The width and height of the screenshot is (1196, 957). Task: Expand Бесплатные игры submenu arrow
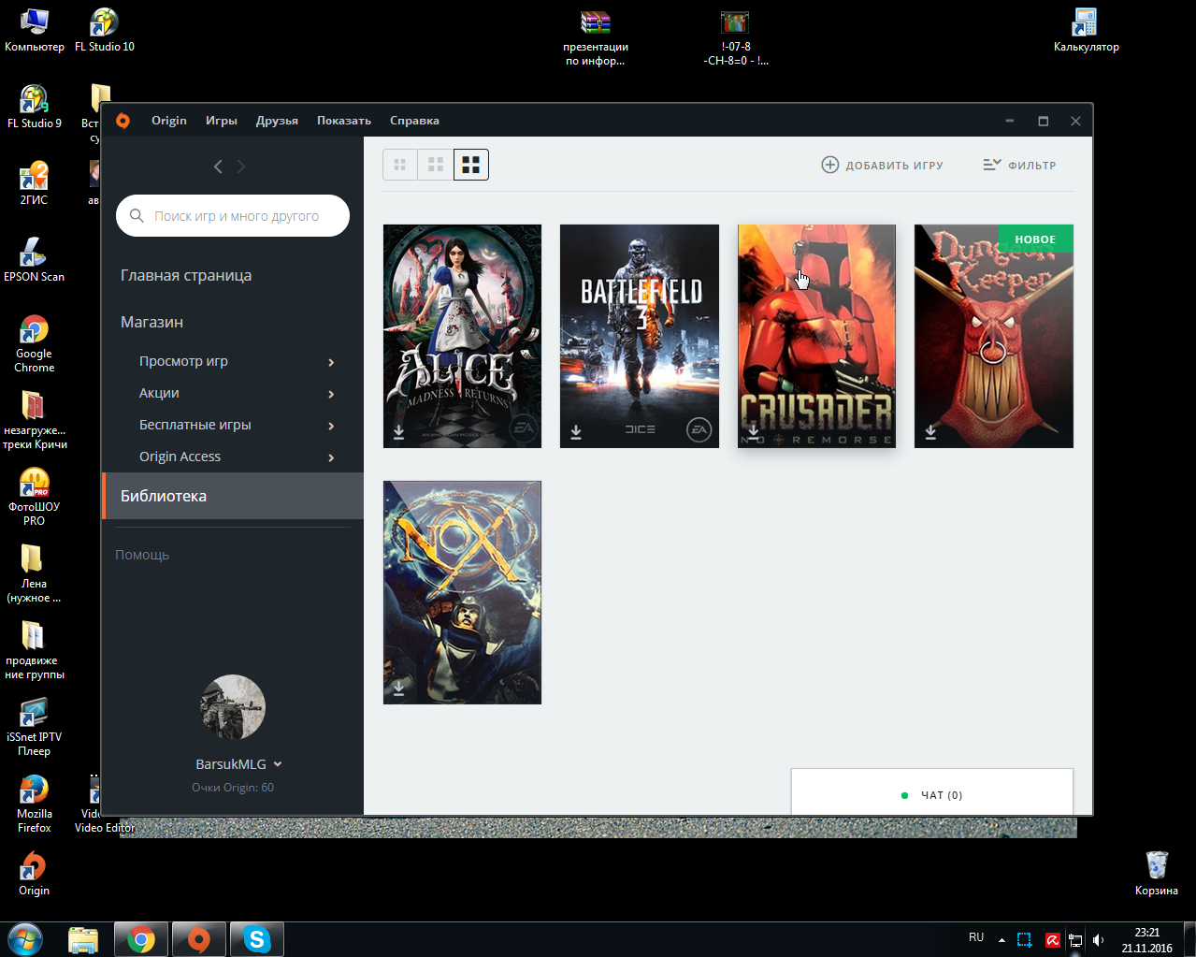(331, 426)
